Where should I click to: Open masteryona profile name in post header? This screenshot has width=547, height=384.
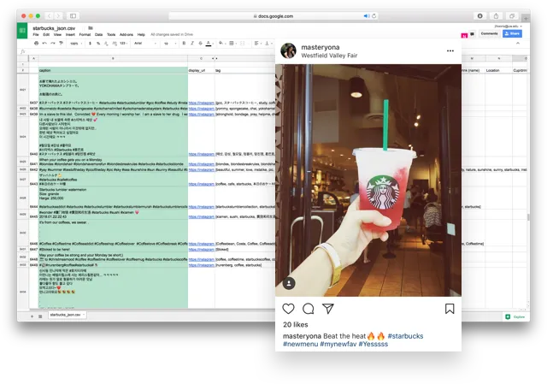(321, 47)
